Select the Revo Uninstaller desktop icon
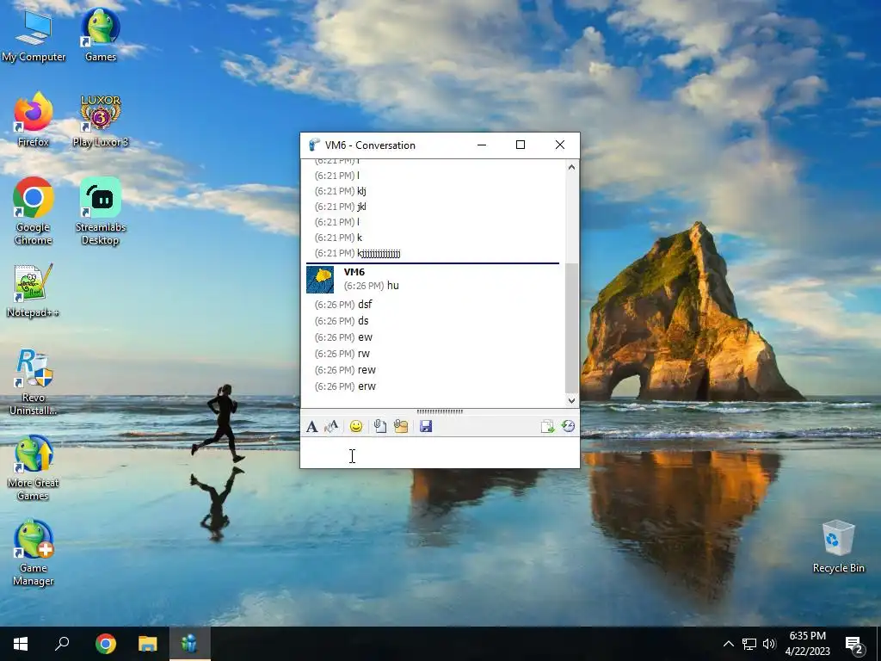The width and height of the screenshot is (881, 661). [x=34, y=383]
